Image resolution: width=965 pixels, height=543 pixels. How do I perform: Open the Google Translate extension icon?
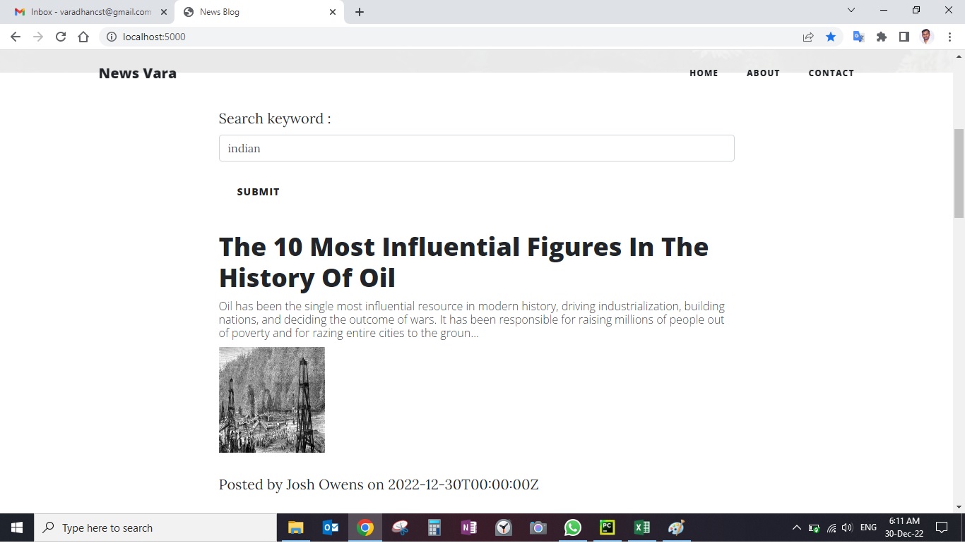pyautogui.click(x=858, y=36)
